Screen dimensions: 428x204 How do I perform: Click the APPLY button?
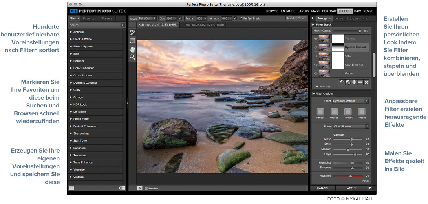[x=351, y=188]
